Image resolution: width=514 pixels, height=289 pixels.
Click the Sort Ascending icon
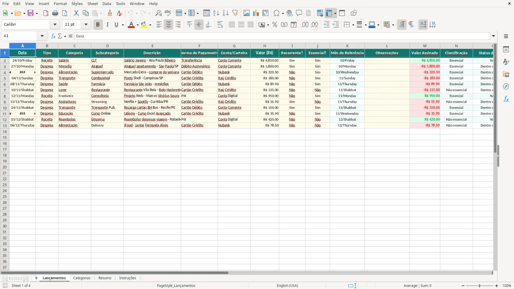(x=216, y=13)
